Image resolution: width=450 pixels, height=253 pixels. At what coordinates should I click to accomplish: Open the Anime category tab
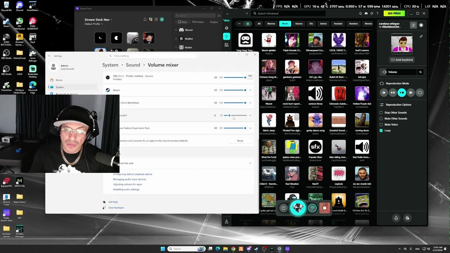pyautogui.click(x=323, y=24)
